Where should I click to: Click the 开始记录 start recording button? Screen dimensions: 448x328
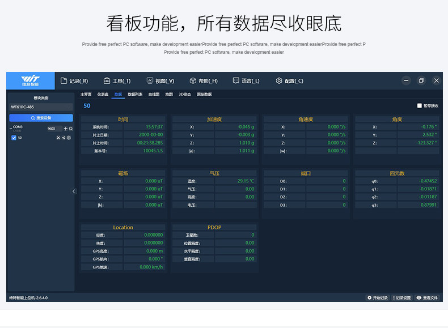[378, 298]
